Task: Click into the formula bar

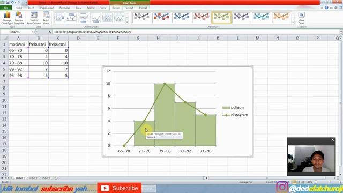Action: [x=196, y=32]
